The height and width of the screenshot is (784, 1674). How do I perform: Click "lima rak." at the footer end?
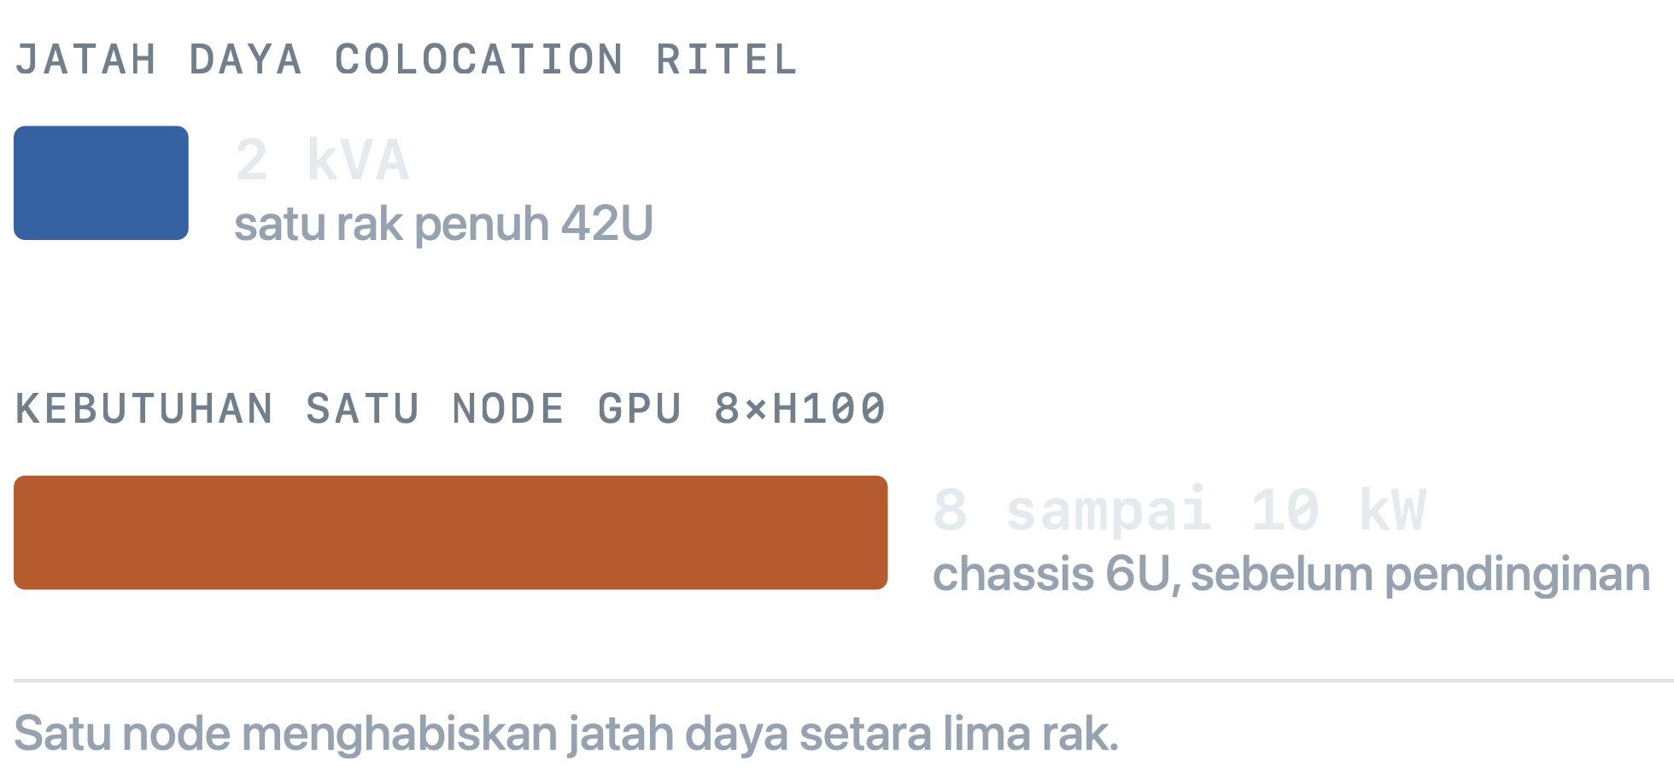coord(1031,733)
